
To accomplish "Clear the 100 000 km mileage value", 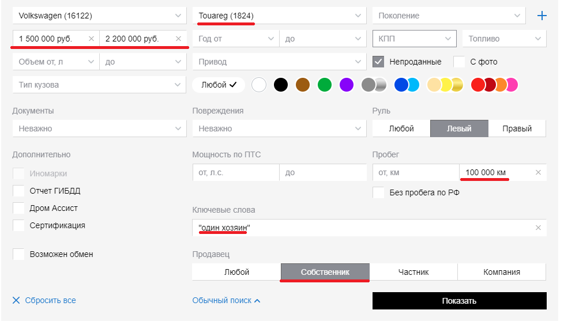I will [538, 172].
